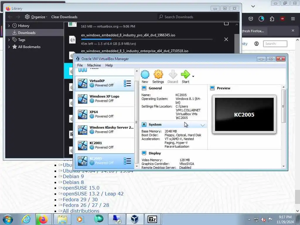
Task: Open the Windows Start orb
Action: pos(8,219)
